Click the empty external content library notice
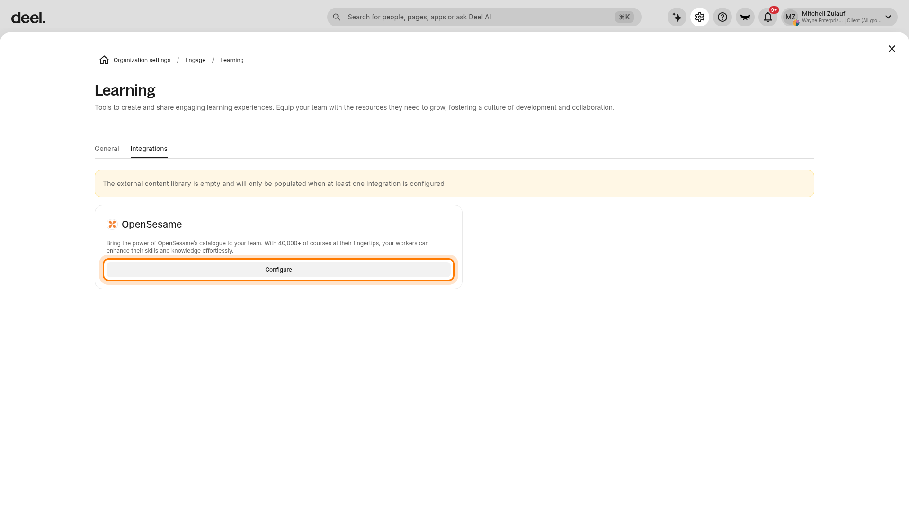Image resolution: width=909 pixels, height=511 pixels. [454, 184]
